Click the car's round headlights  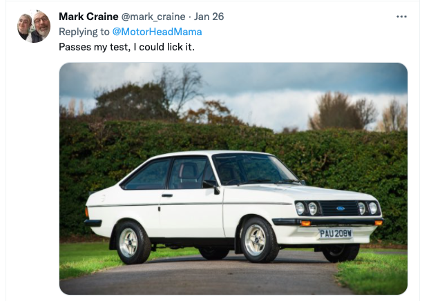coord(306,207)
